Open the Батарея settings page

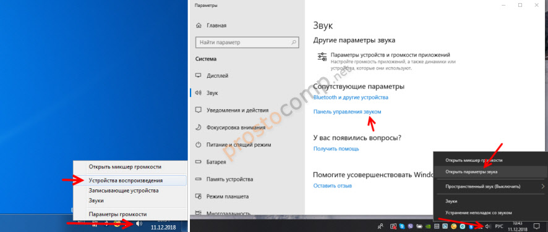[247, 162]
